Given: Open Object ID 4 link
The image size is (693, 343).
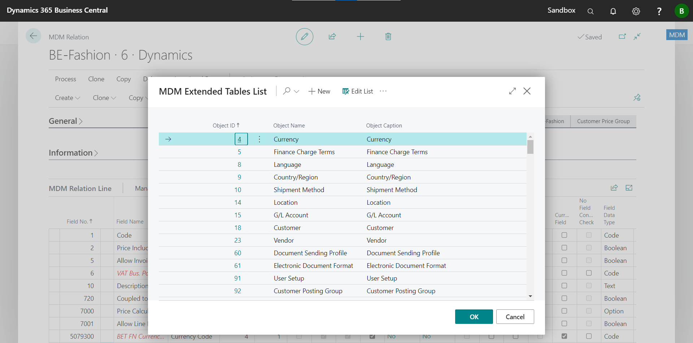Looking at the screenshot, I should pos(239,139).
